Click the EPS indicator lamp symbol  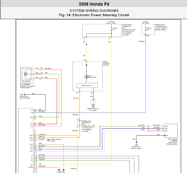tap(86, 77)
